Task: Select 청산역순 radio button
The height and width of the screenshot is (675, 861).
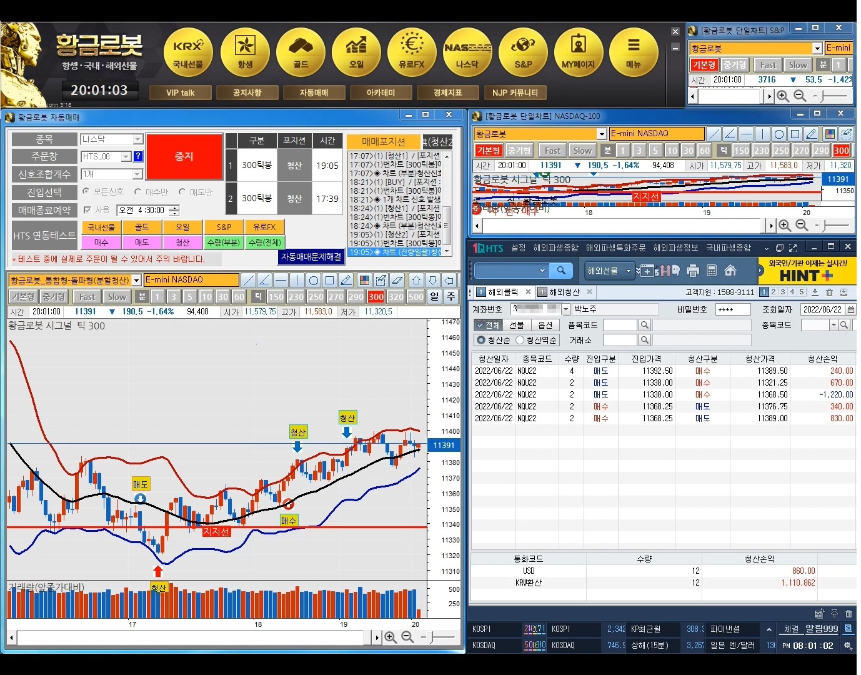Action: point(519,340)
